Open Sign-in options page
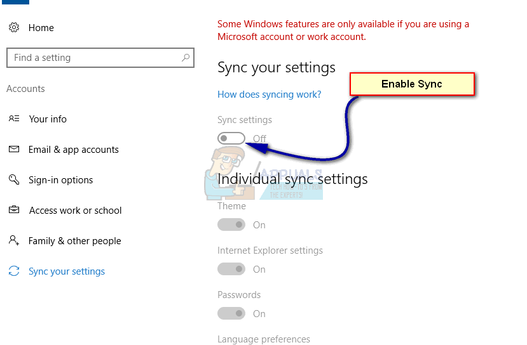The height and width of the screenshot is (345, 527). coord(60,180)
